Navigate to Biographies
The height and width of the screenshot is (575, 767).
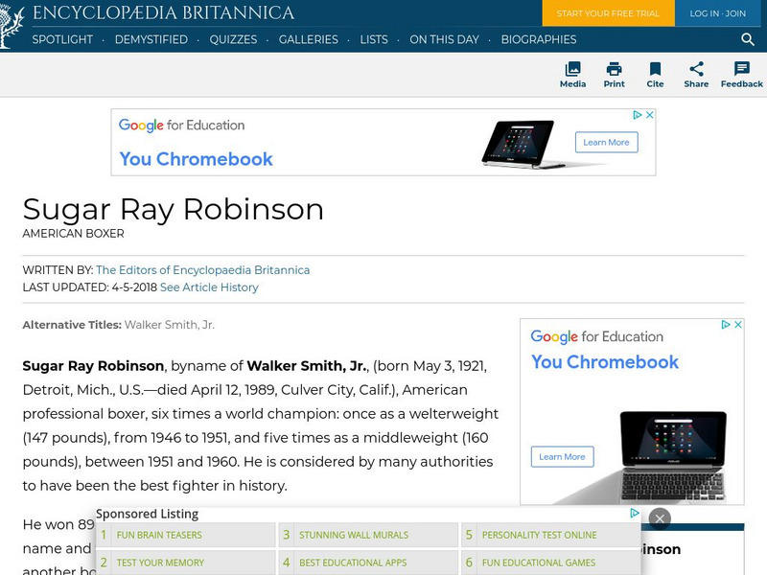tap(539, 40)
